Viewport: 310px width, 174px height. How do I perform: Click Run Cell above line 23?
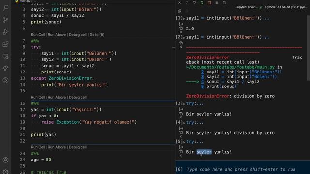38,147
